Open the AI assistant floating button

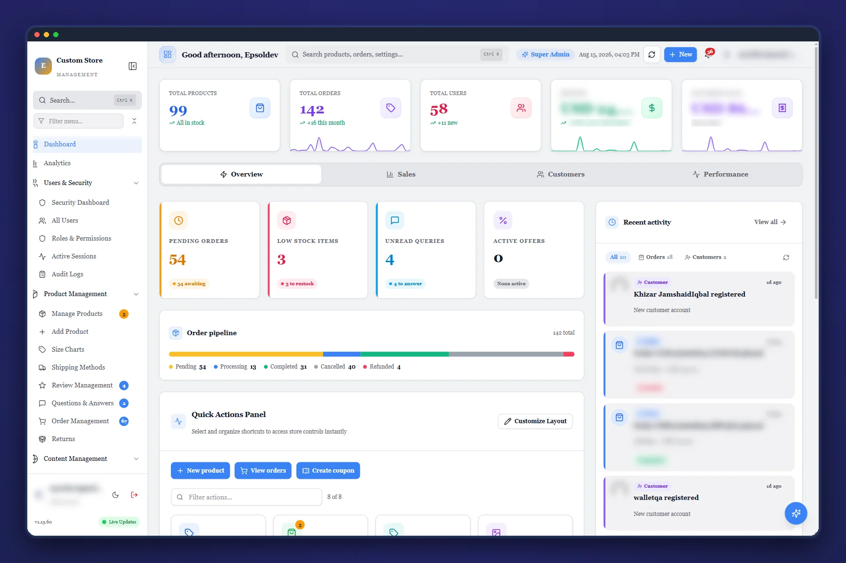(x=796, y=513)
